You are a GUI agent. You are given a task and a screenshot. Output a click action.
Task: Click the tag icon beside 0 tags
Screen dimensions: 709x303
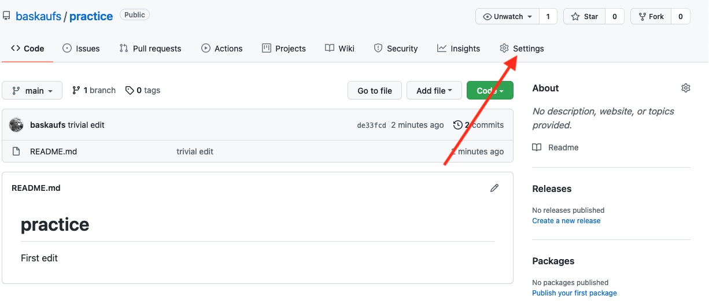pyautogui.click(x=130, y=90)
